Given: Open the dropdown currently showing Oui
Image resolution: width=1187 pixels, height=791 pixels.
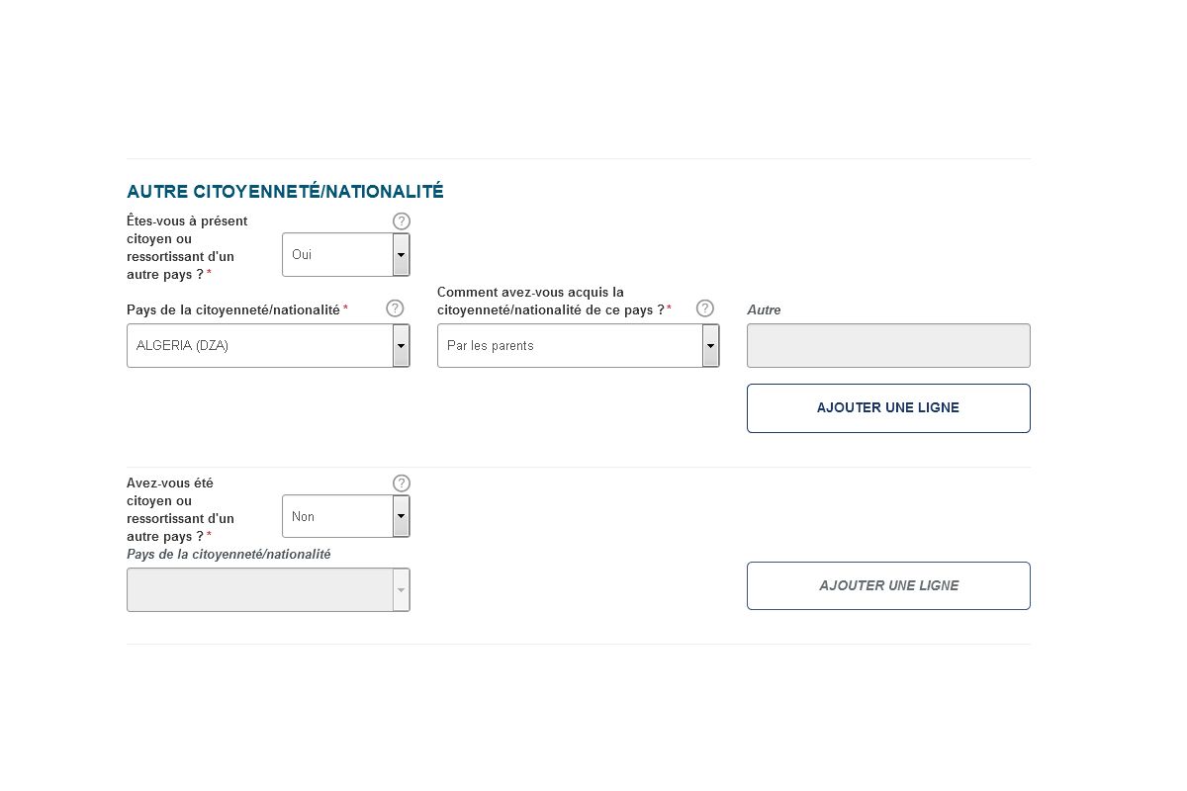Looking at the screenshot, I should (x=337, y=255).
